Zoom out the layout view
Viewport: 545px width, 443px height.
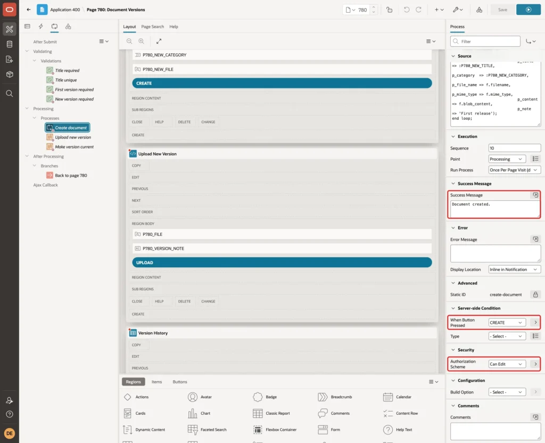(x=129, y=41)
